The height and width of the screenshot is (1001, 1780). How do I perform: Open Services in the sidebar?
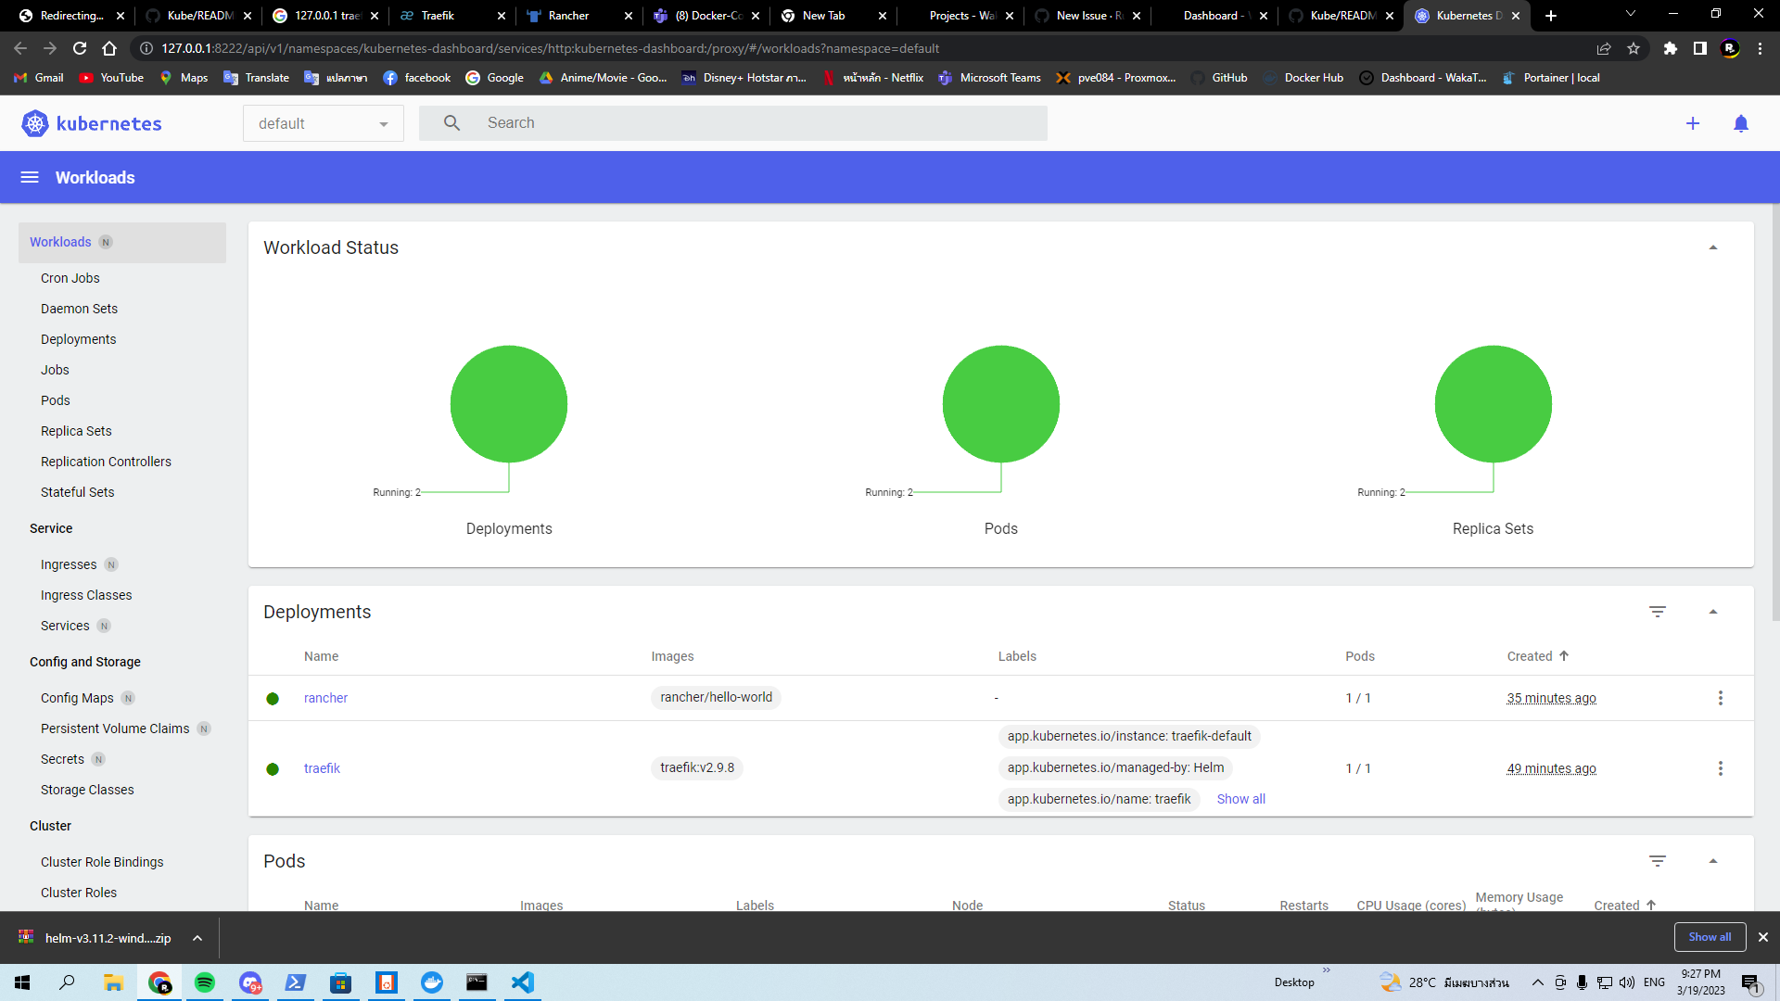[65, 626]
